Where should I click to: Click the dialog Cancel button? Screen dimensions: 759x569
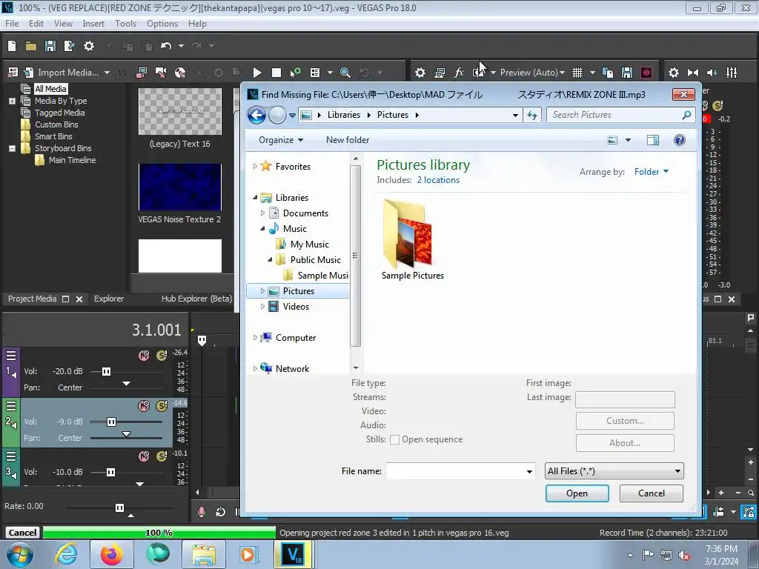pyautogui.click(x=651, y=493)
